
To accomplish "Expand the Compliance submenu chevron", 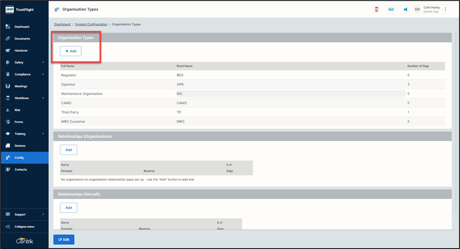I will (43, 74).
